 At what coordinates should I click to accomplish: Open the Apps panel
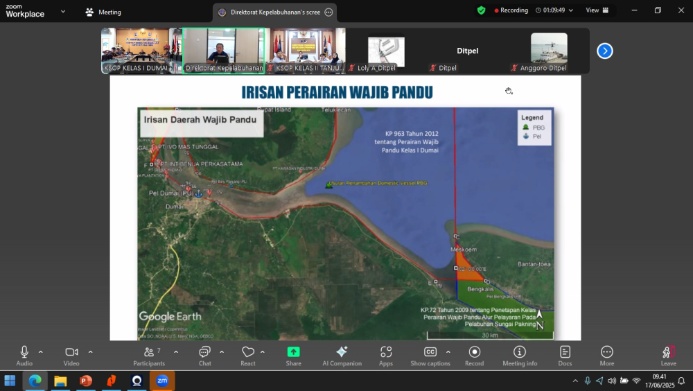tap(386, 356)
